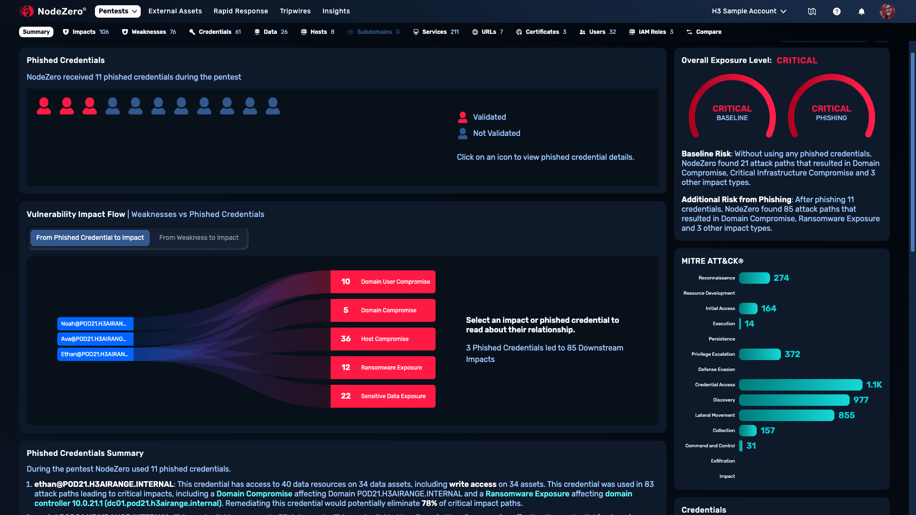Select the Domain Compromise impact box
This screenshot has height=515, width=916.
tap(383, 310)
